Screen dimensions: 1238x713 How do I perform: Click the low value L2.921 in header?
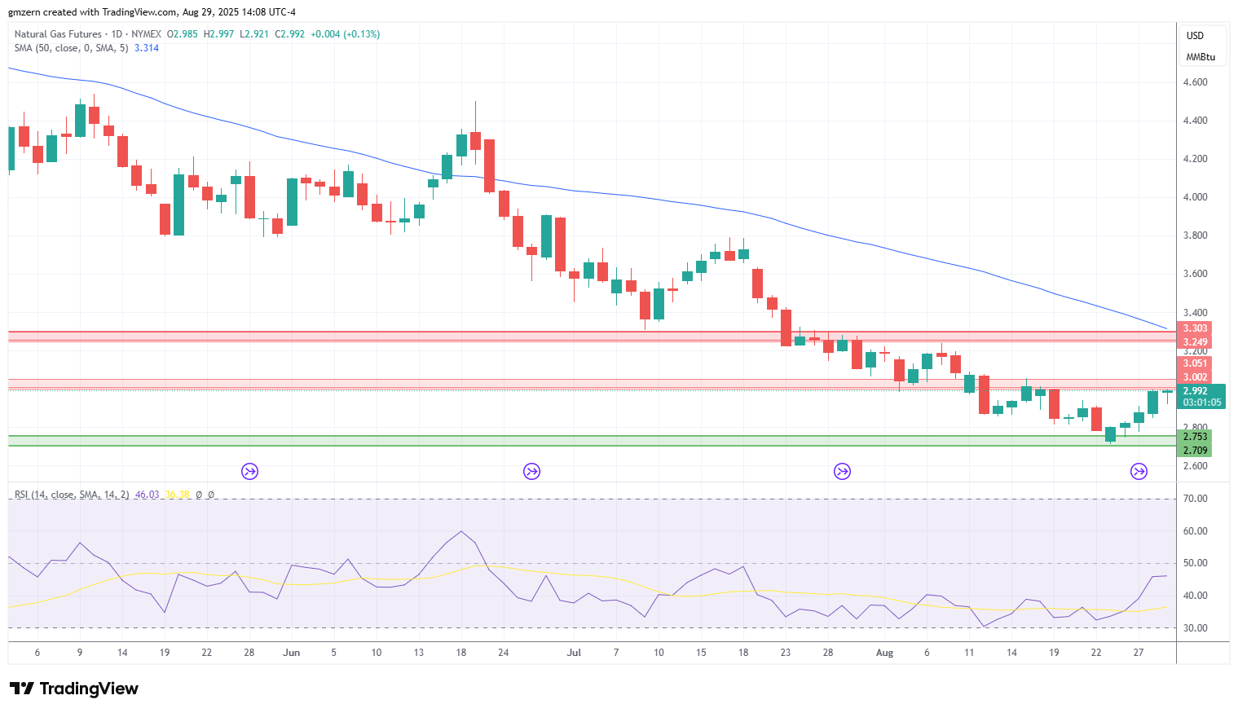tap(254, 34)
